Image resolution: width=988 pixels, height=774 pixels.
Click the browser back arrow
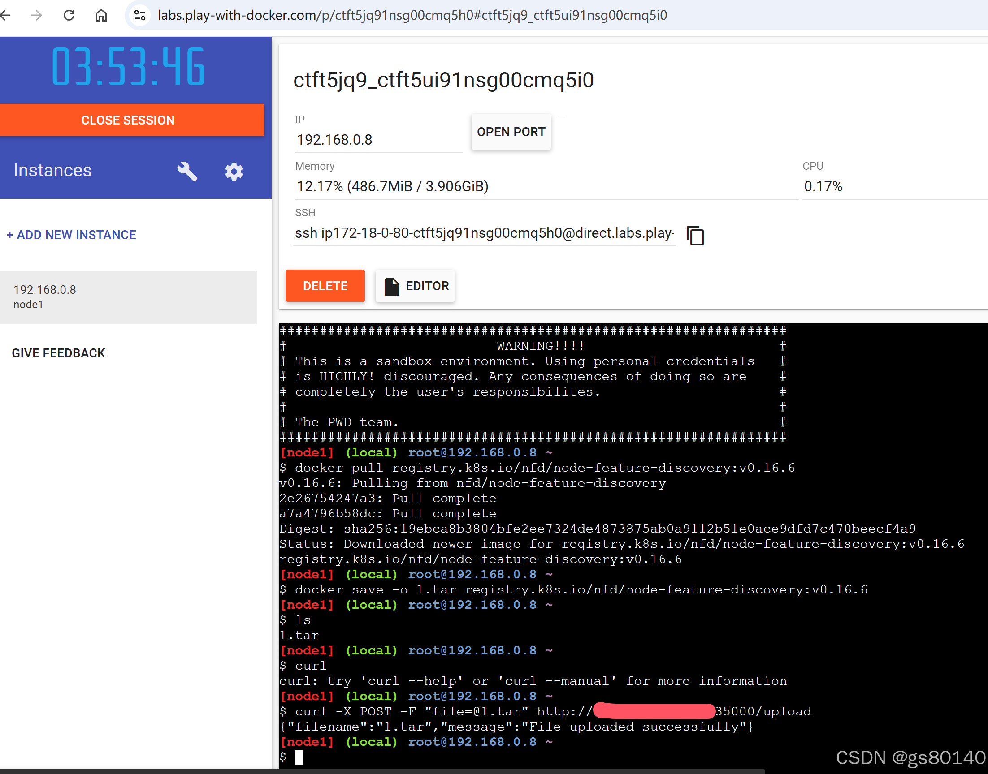pyautogui.click(x=5, y=15)
